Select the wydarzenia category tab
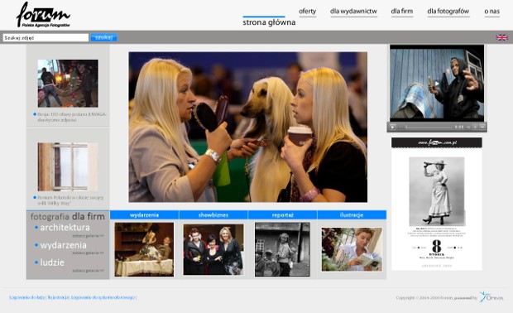The height and width of the screenshot is (313, 513). point(144,215)
